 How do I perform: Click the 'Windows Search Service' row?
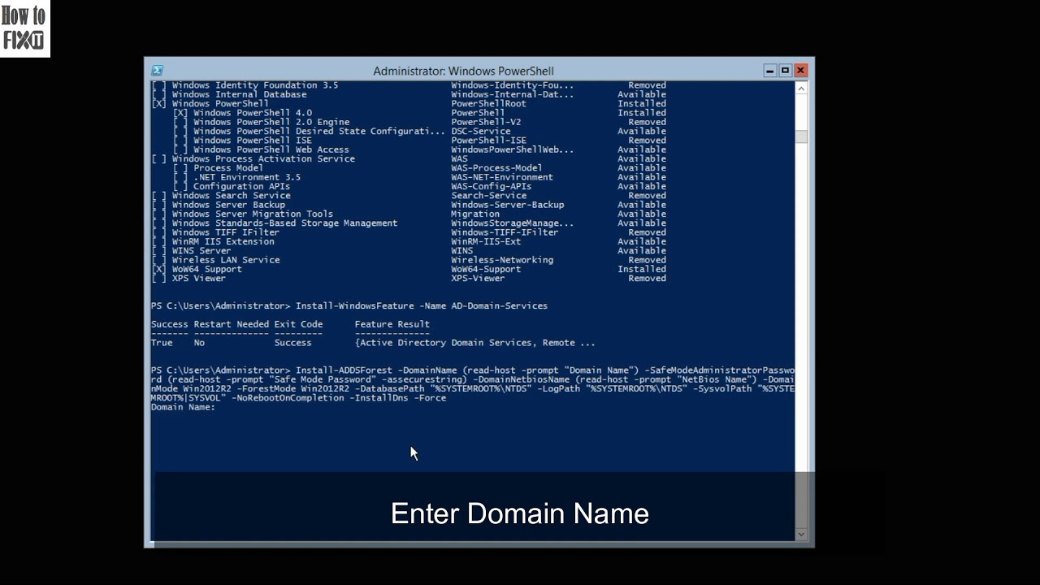coord(409,196)
